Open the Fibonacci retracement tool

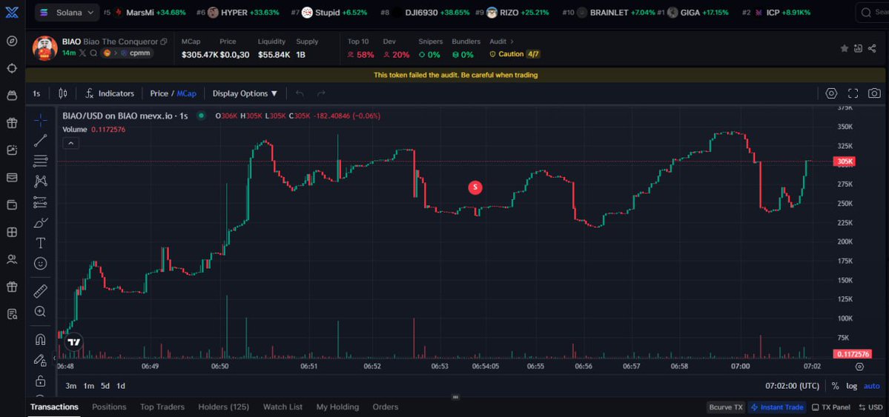tap(40, 161)
